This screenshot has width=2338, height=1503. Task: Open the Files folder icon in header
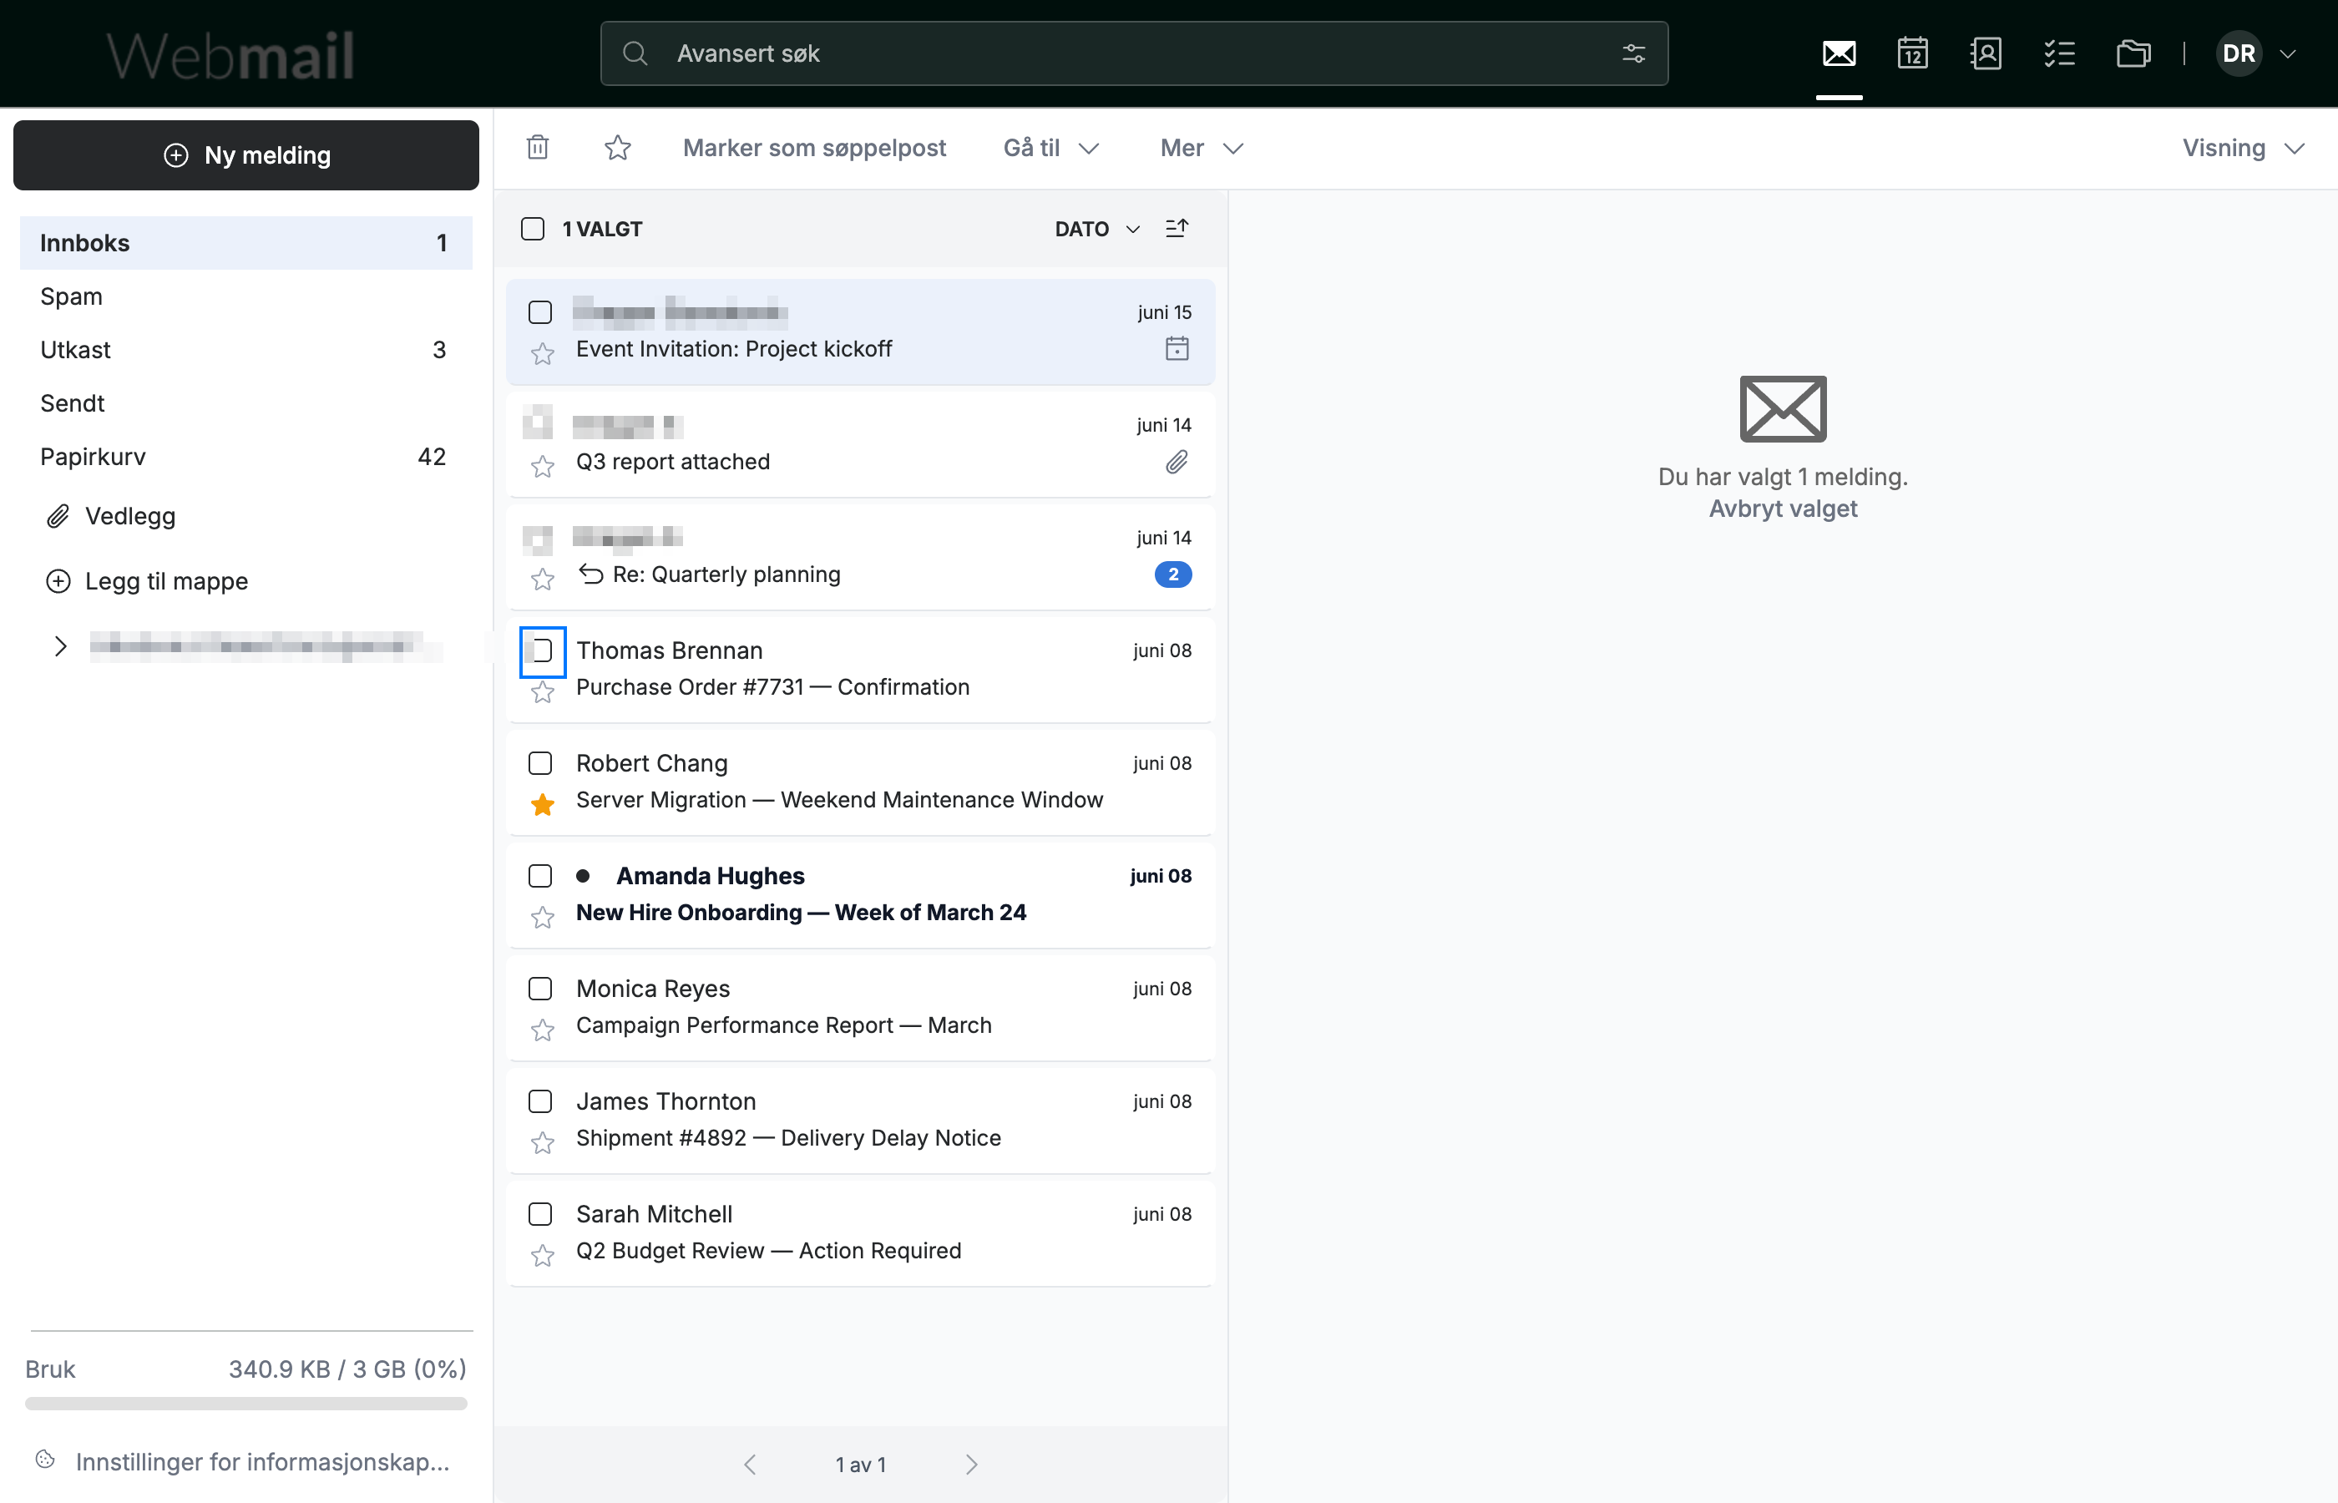point(2133,53)
